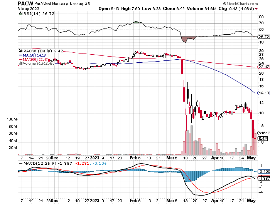270x204 pixels.
Task: Click the Low 6.23 value
Action: click(x=151, y=8)
